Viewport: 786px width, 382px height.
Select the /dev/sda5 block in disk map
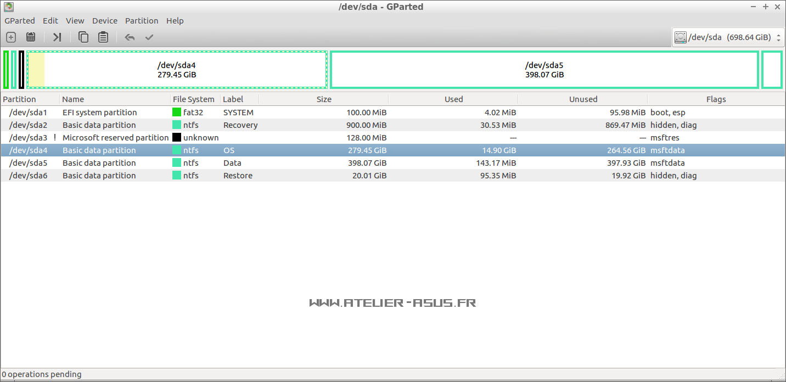(544, 70)
